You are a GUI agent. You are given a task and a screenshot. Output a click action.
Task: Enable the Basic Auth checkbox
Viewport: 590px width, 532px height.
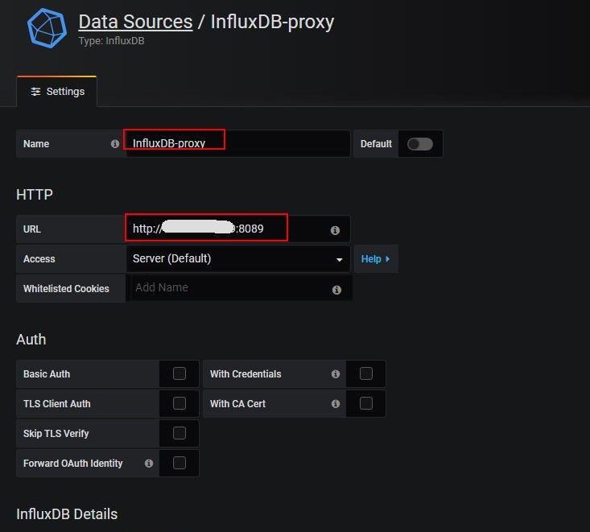pyautogui.click(x=179, y=373)
